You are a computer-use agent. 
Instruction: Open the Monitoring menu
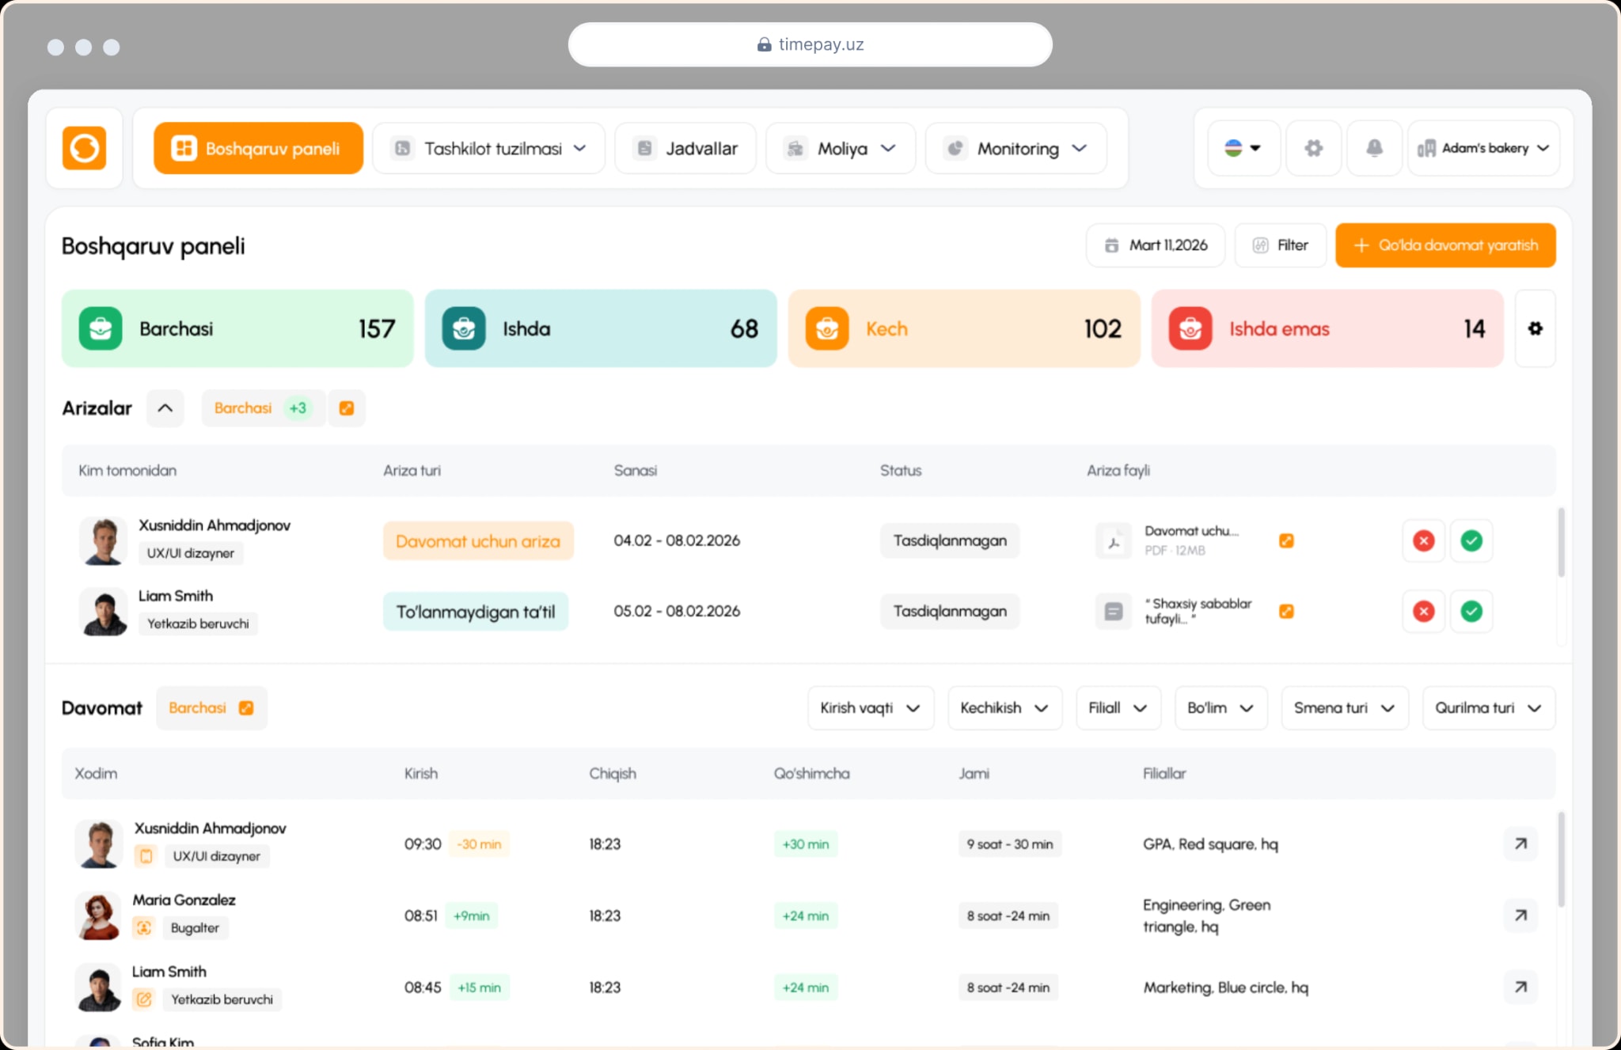click(x=1016, y=148)
